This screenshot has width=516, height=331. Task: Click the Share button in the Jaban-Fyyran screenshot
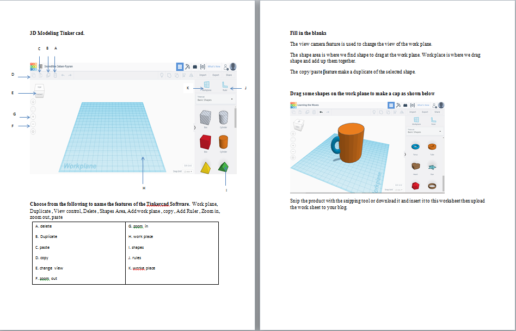(229, 75)
